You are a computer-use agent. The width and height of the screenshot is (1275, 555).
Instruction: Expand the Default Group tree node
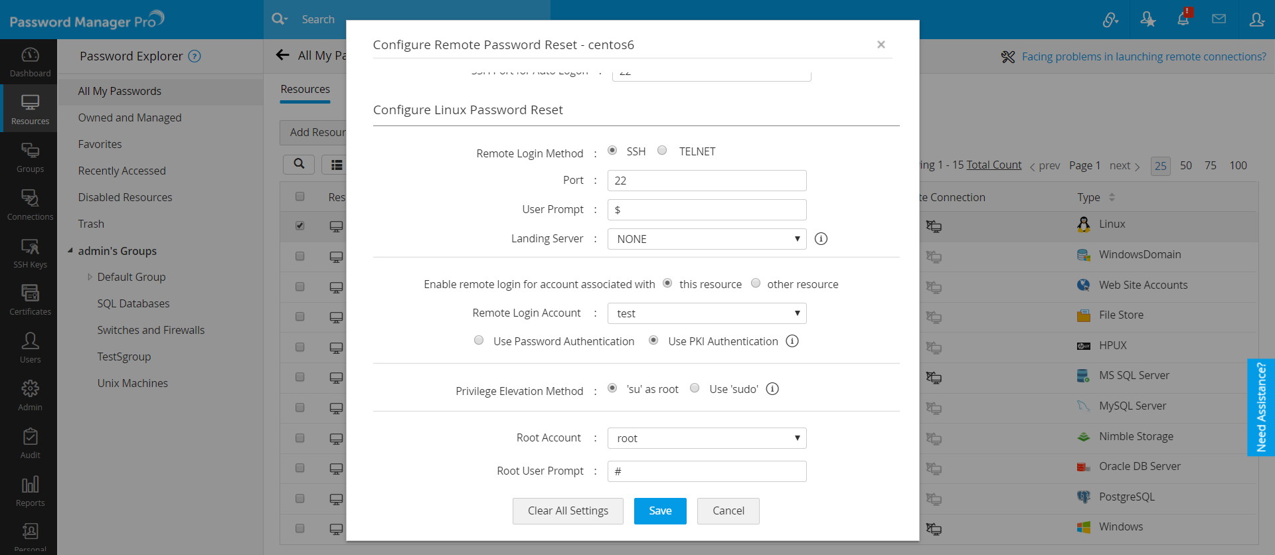click(x=90, y=277)
